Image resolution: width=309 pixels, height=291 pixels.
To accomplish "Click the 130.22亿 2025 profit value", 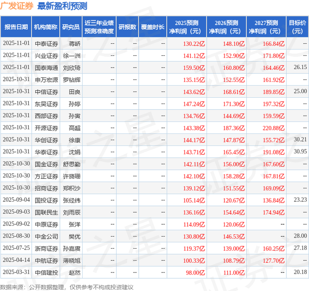I will [194, 44].
